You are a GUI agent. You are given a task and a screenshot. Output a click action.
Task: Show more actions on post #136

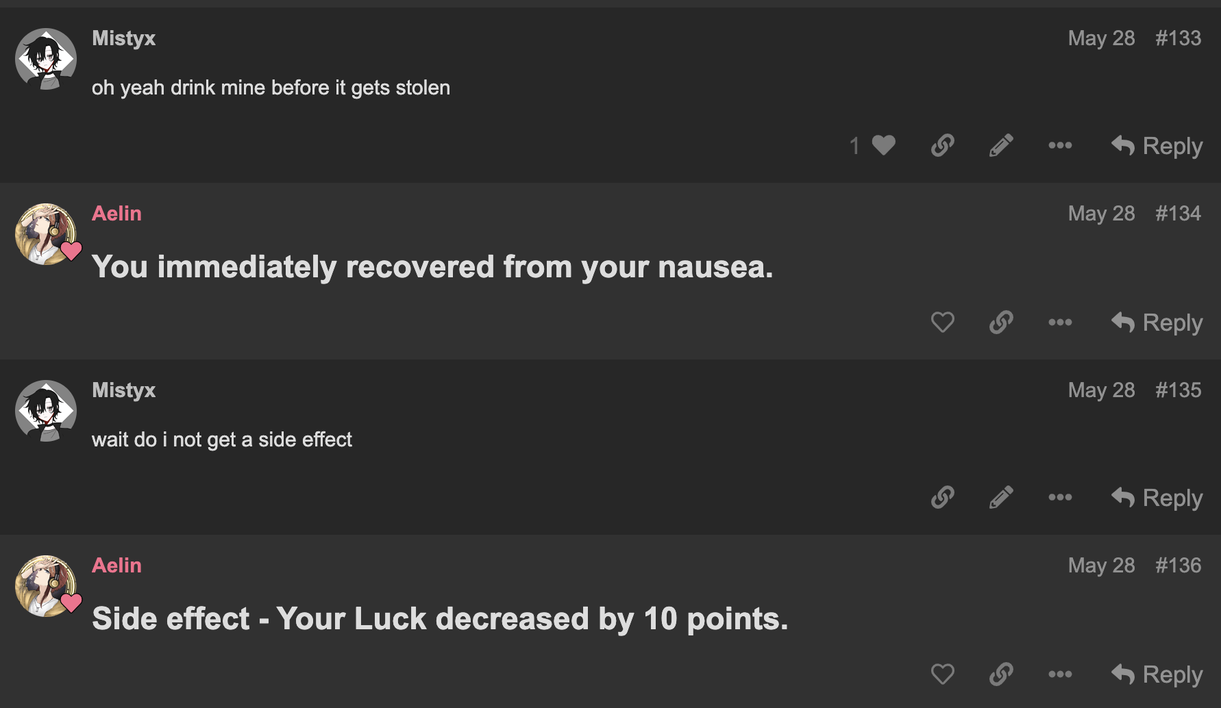coord(1060,674)
